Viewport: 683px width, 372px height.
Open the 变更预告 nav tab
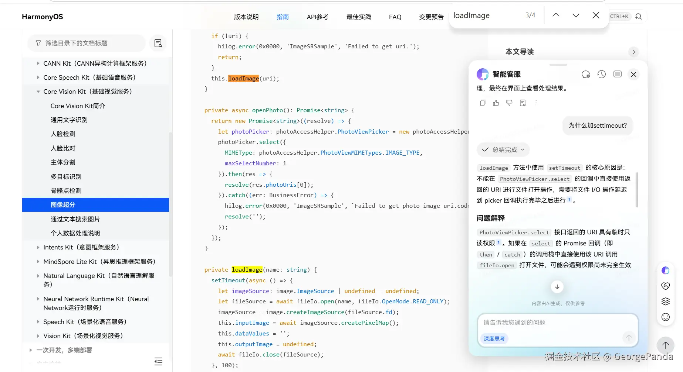pyautogui.click(x=431, y=17)
